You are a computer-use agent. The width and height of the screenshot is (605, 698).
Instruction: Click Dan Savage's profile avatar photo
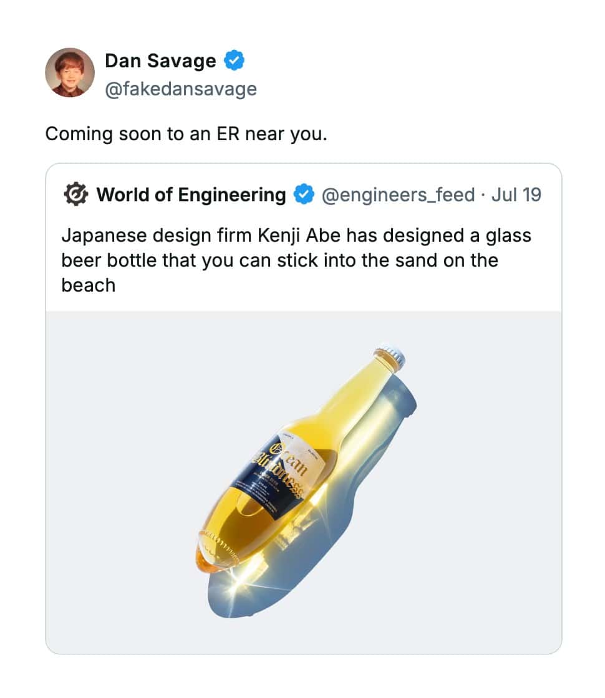click(69, 72)
